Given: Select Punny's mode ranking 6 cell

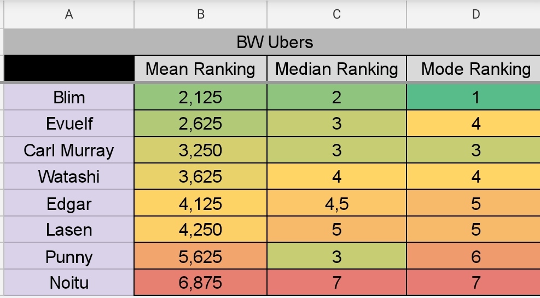Looking at the screenshot, I should (474, 256).
